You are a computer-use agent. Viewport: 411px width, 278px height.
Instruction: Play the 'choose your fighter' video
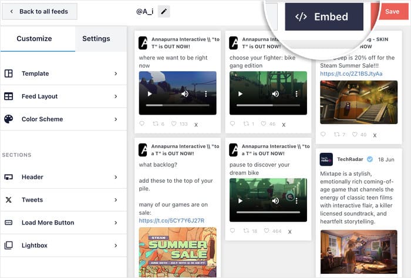pos(240,94)
